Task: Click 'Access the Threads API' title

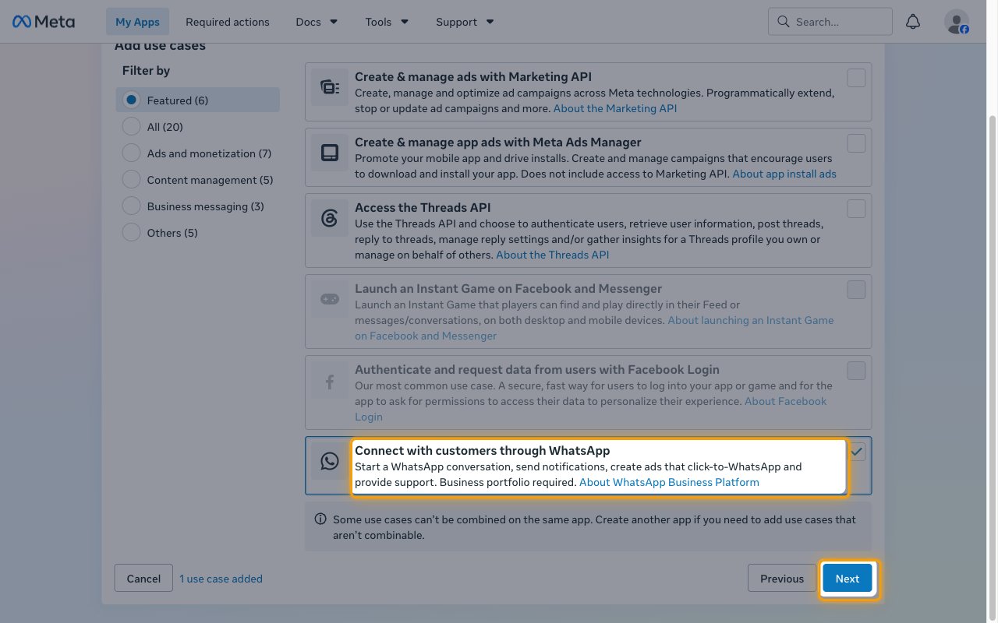Action: point(423,208)
